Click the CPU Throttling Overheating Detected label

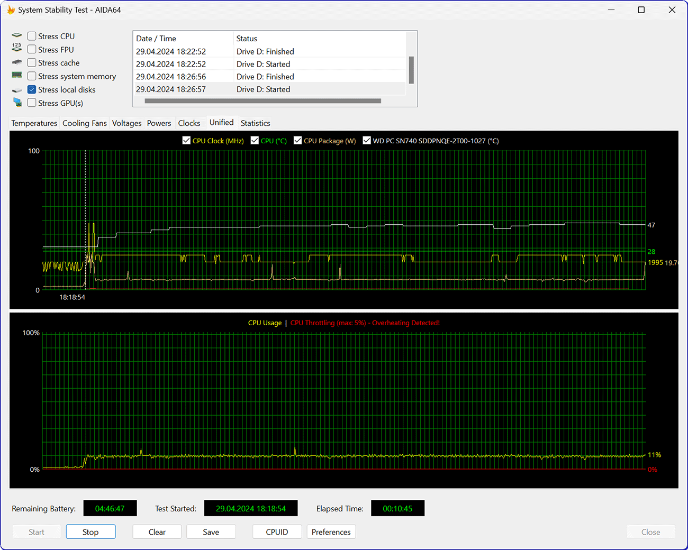(365, 323)
